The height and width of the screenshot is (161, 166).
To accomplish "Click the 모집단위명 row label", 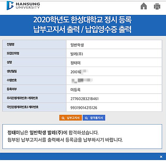I will pyautogui.click(x=13, y=53).
